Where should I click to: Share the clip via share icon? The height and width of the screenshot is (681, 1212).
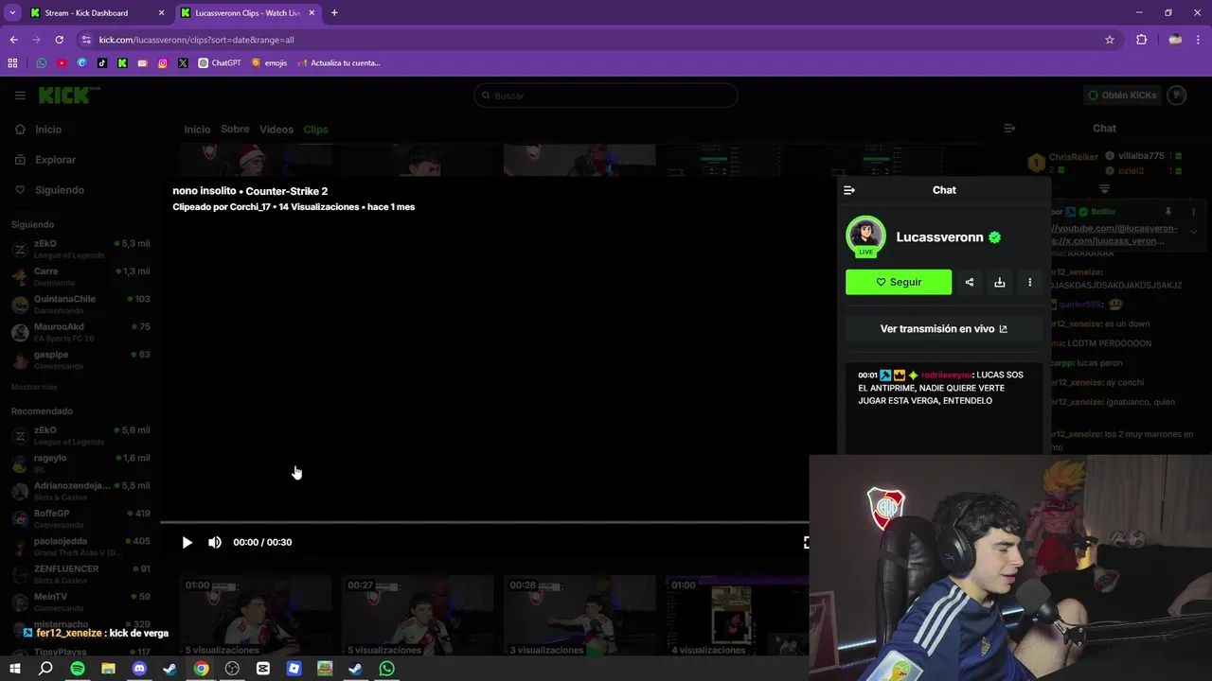tap(969, 282)
